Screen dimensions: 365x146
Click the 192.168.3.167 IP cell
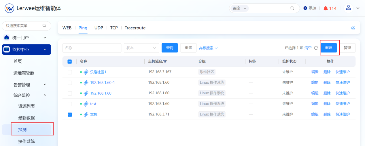pyautogui.click(x=160, y=72)
